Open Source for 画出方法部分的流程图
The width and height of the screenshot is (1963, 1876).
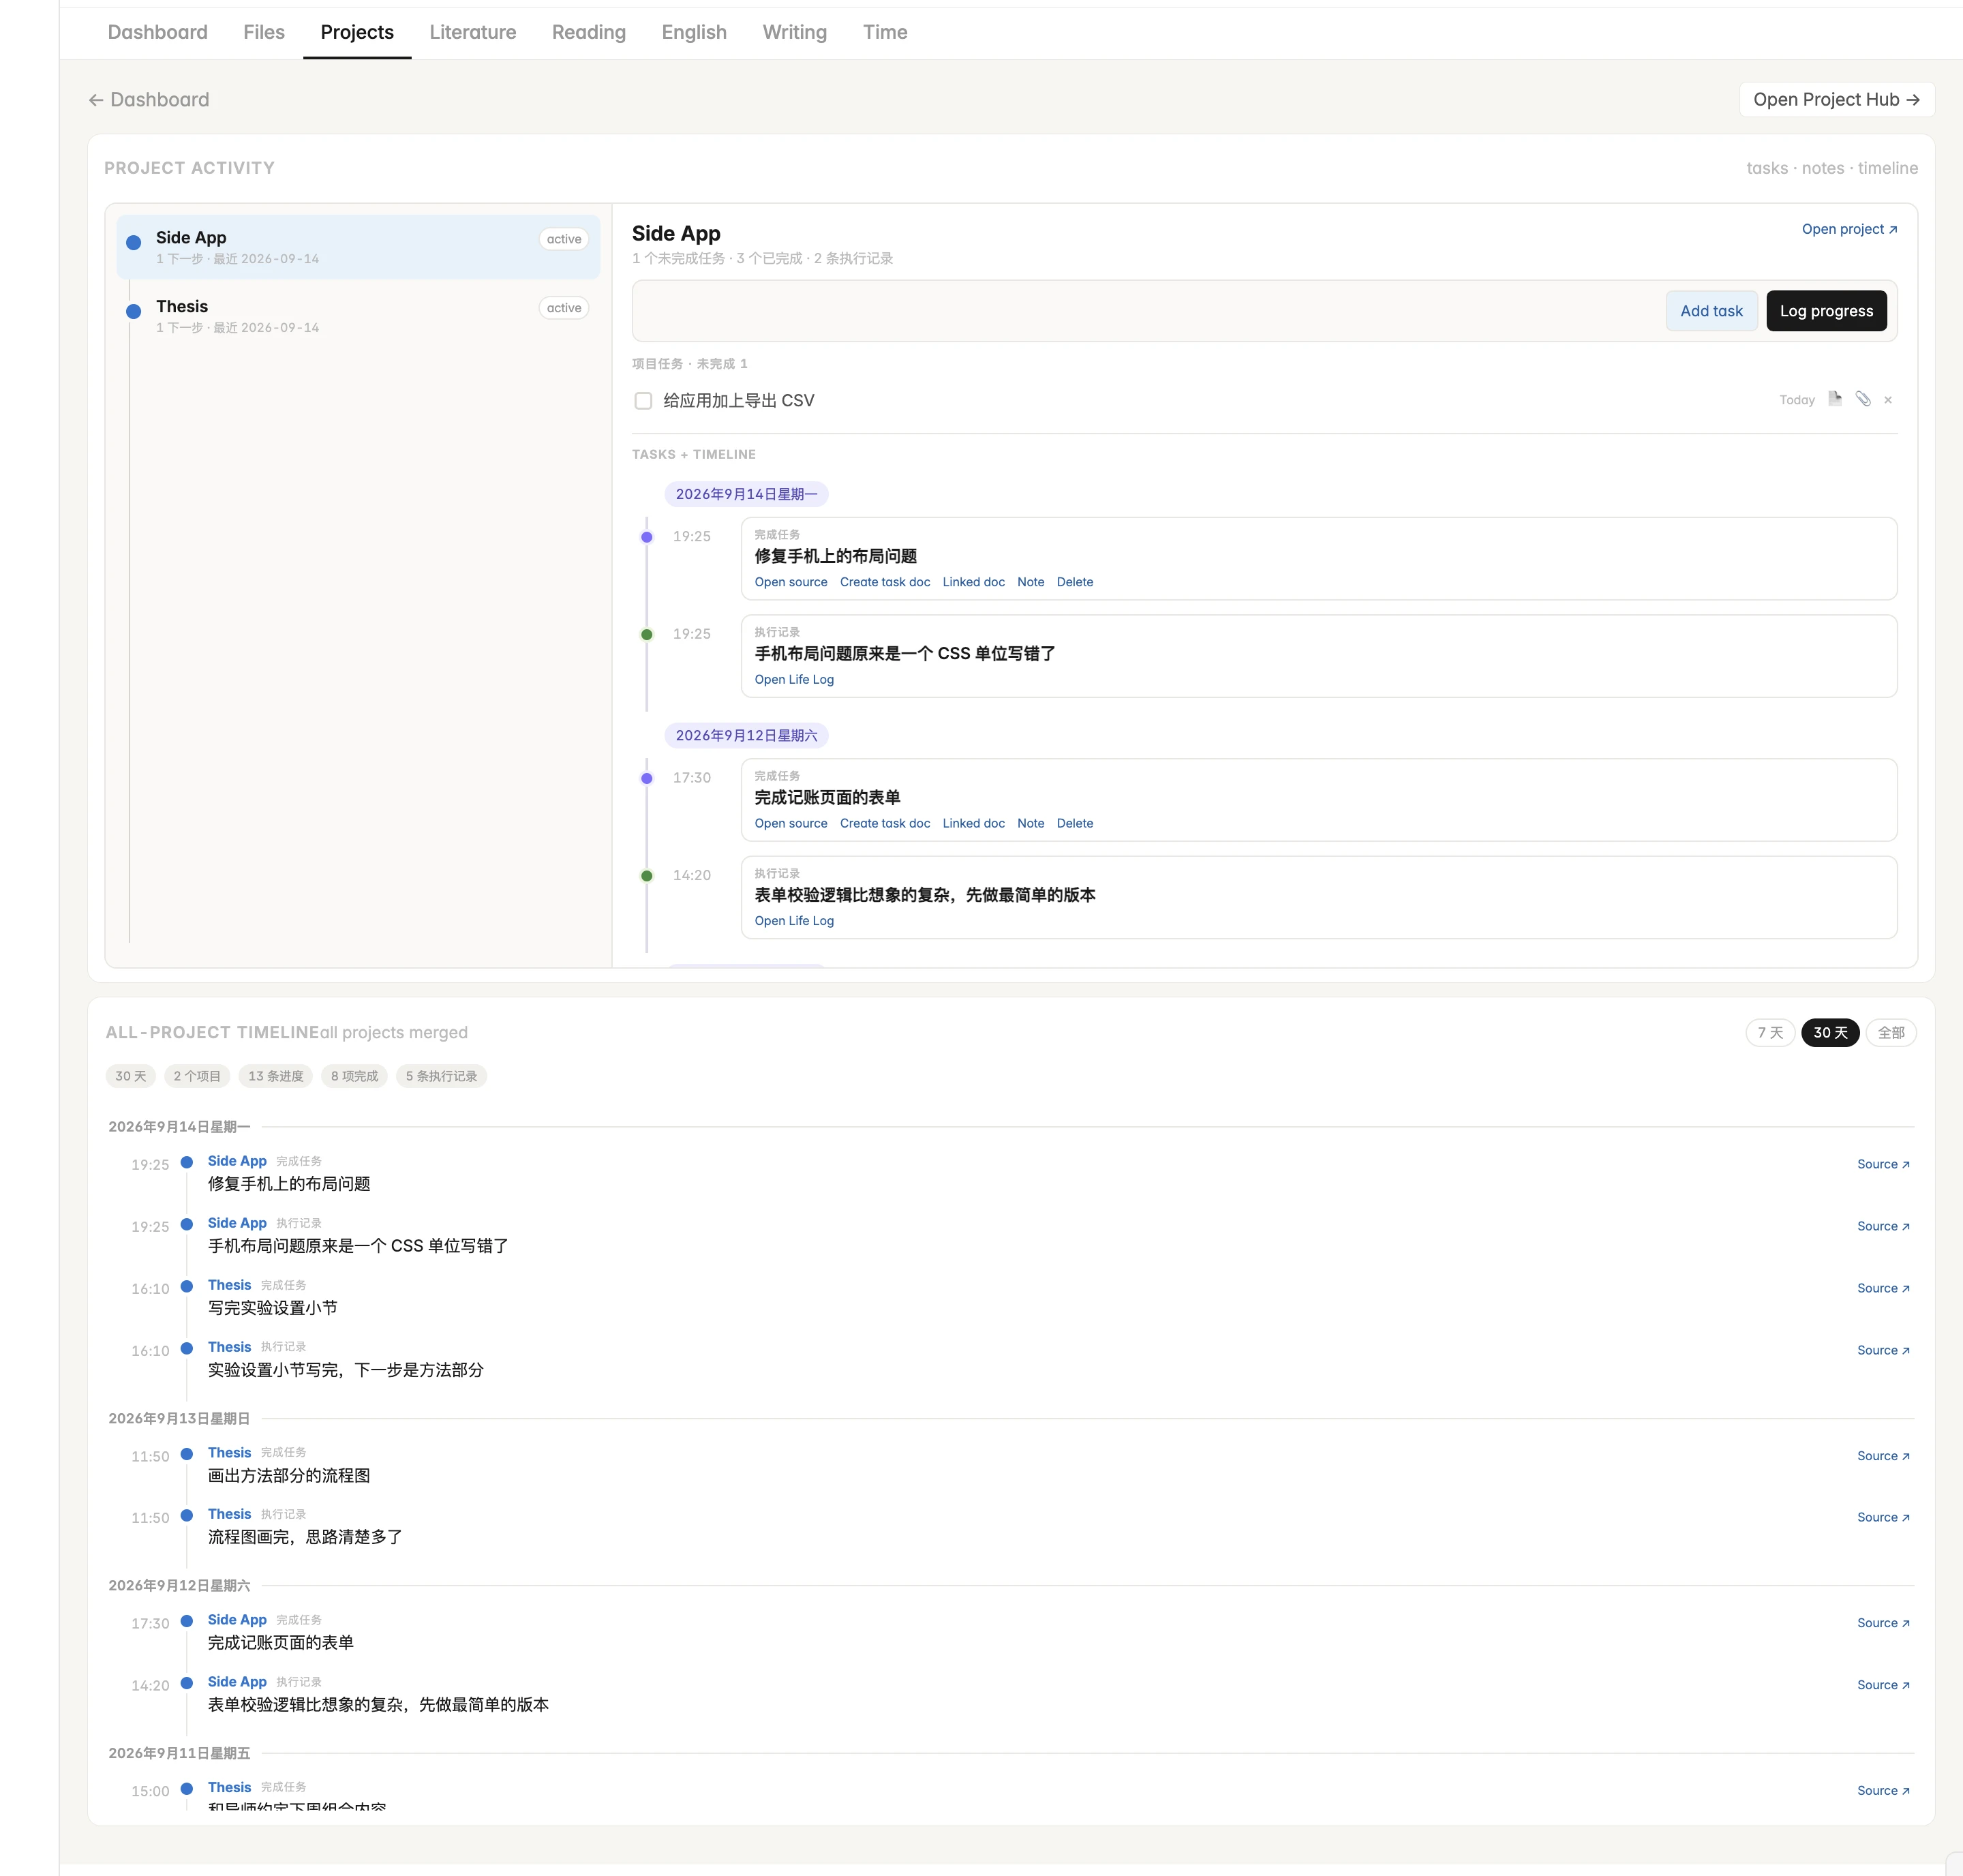pyautogui.click(x=1883, y=1456)
